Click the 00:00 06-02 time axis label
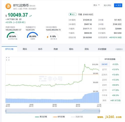 pyautogui.click(x=54, y=105)
